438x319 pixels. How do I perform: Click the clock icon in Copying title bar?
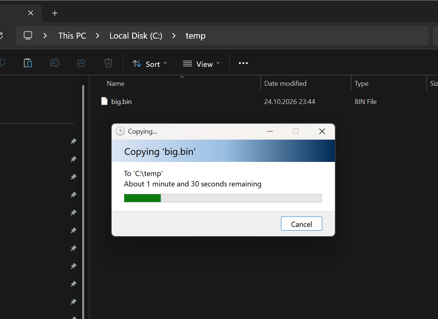click(120, 131)
